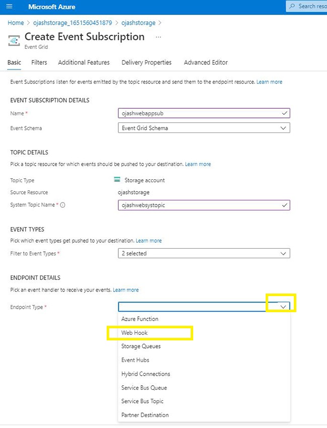Open the Additional Features tab

pyautogui.click(x=84, y=62)
